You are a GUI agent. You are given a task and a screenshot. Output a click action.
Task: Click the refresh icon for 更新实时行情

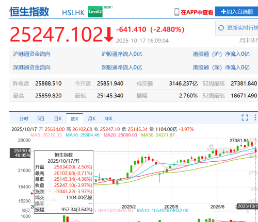221,28
